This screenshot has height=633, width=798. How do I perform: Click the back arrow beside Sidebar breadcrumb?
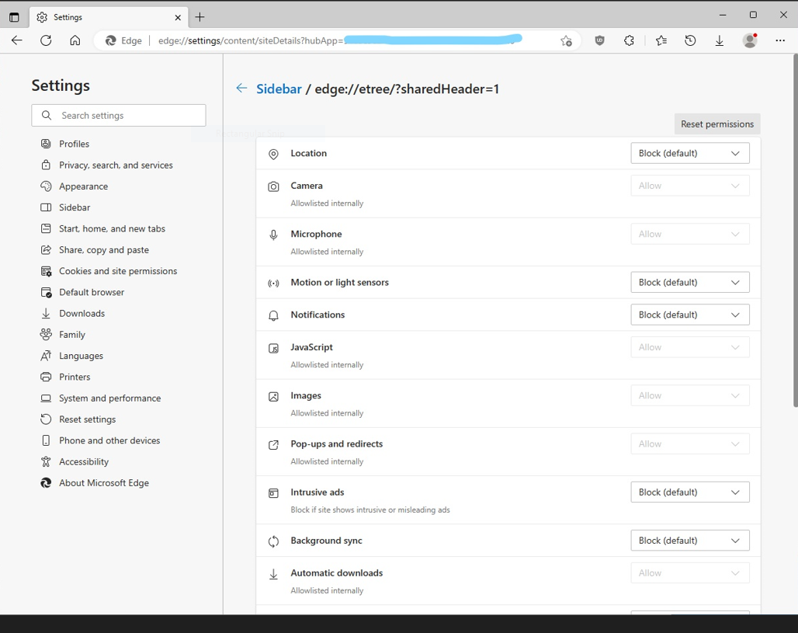(x=241, y=89)
